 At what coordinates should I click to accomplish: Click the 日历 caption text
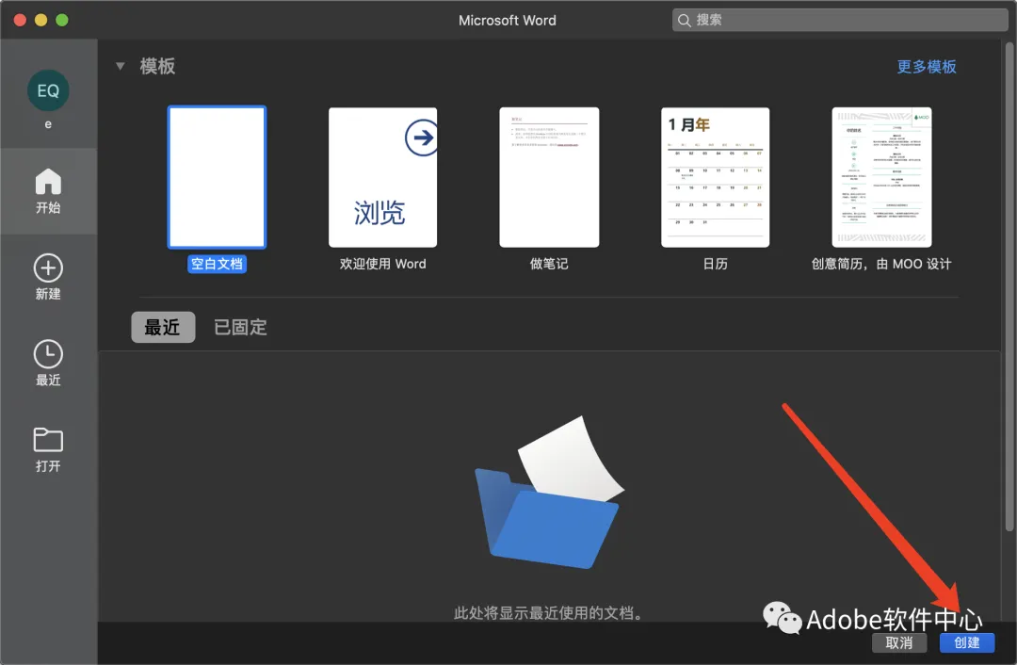pyautogui.click(x=716, y=264)
